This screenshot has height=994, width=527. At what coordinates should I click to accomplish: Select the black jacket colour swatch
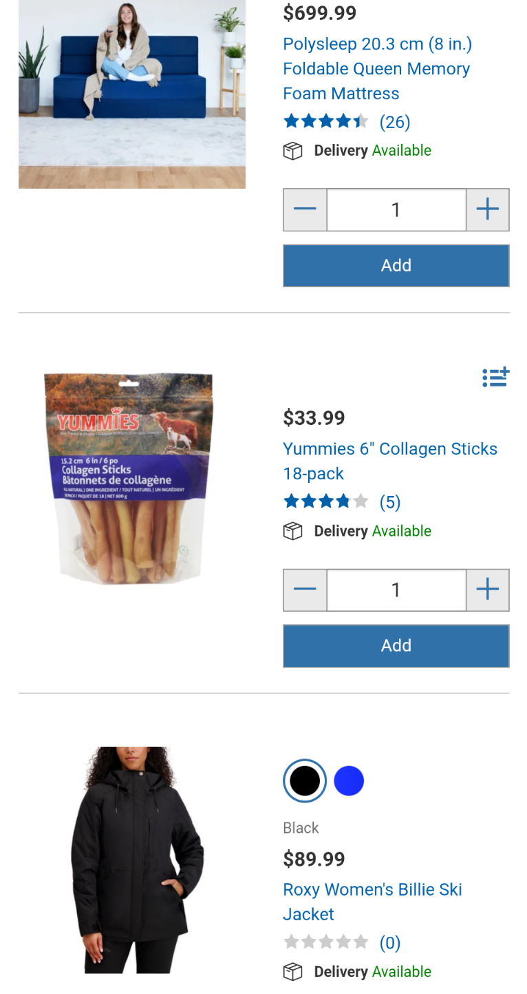pos(305,781)
